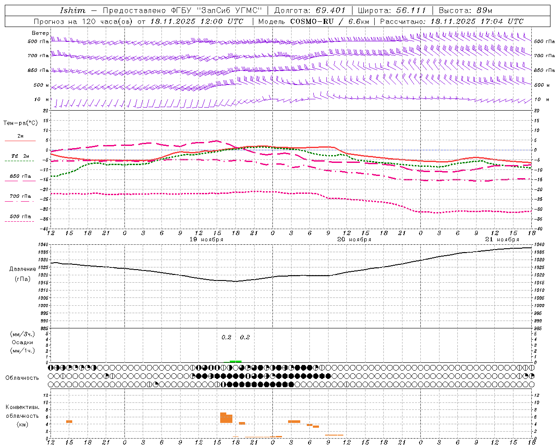Click the '850 гПа' temperature legend entry
Screen dimensions: 557x446
[20, 176]
